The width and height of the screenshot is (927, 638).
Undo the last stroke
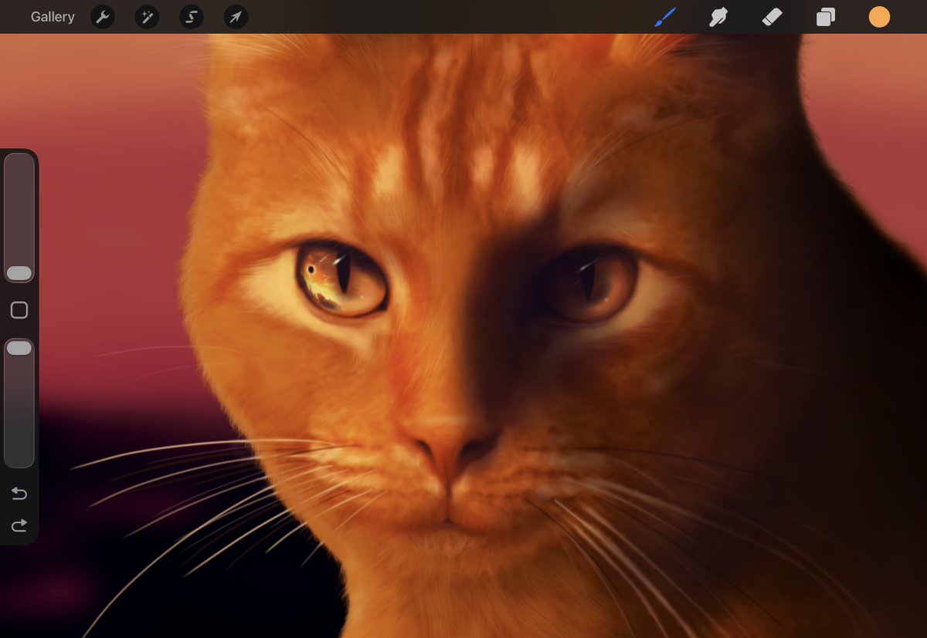19,494
